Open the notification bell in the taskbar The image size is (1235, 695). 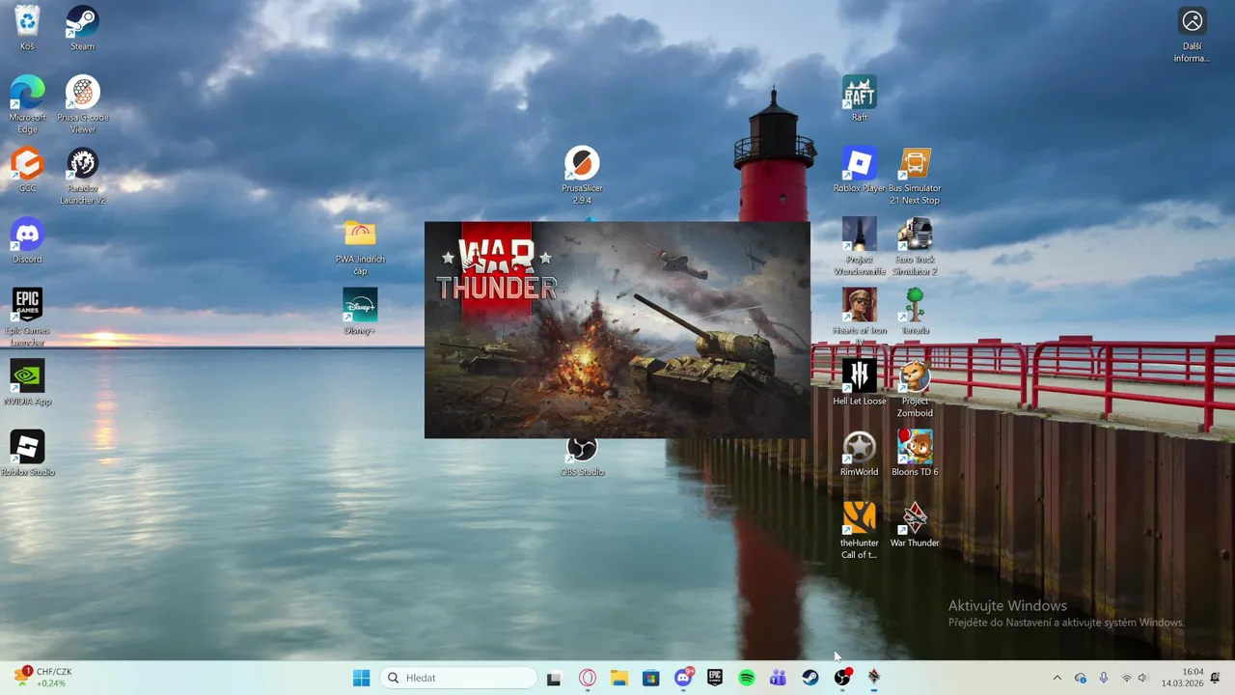click(1215, 678)
